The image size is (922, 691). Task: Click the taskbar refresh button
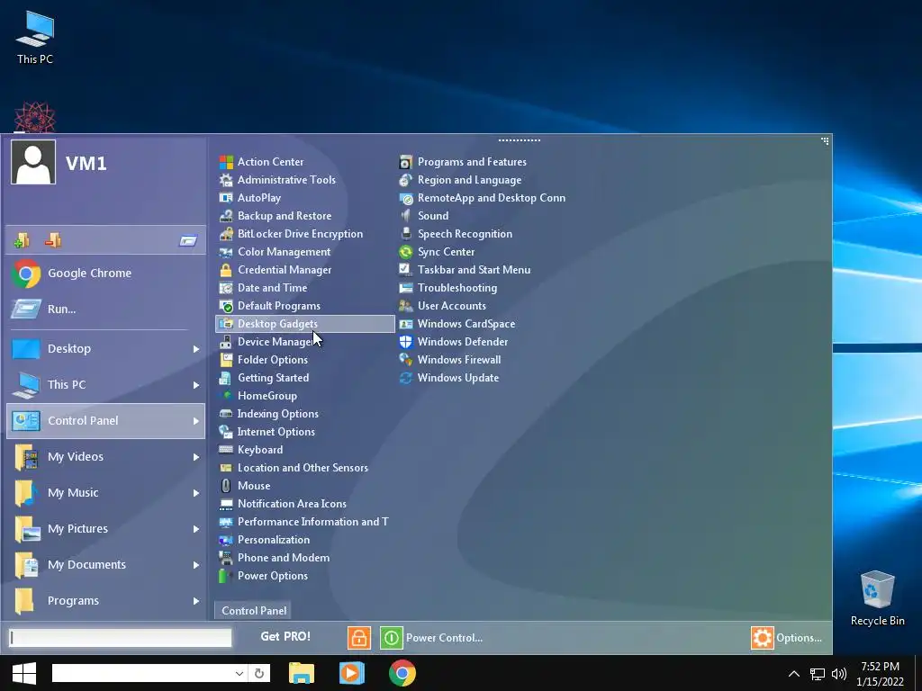[x=258, y=673]
